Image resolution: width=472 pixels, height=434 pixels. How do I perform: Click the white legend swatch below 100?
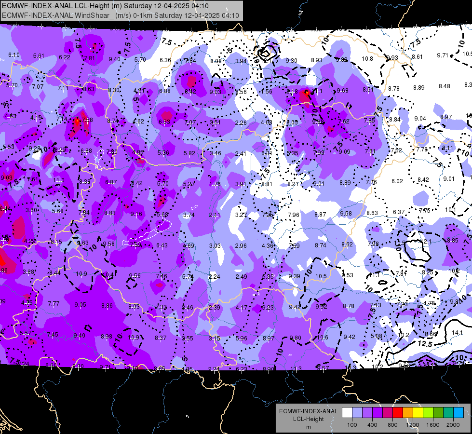point(347,413)
